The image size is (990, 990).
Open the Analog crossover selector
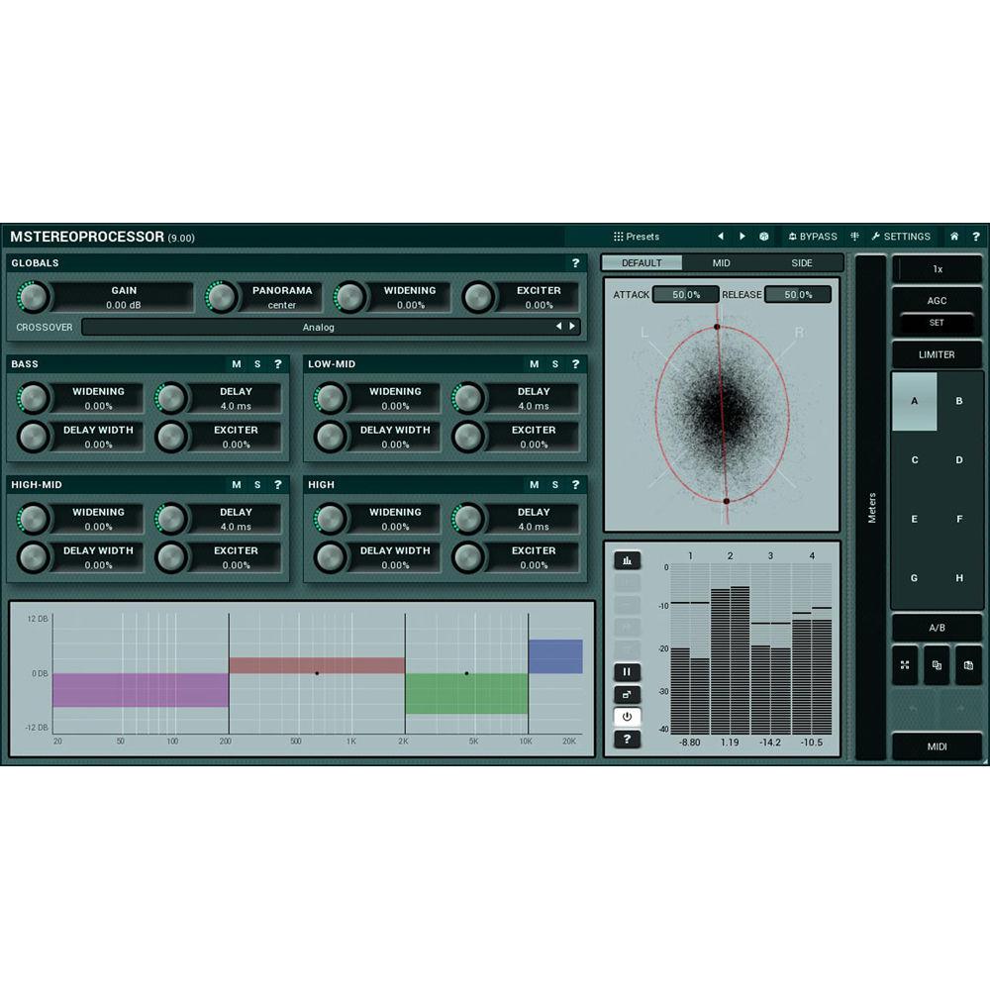coord(317,327)
